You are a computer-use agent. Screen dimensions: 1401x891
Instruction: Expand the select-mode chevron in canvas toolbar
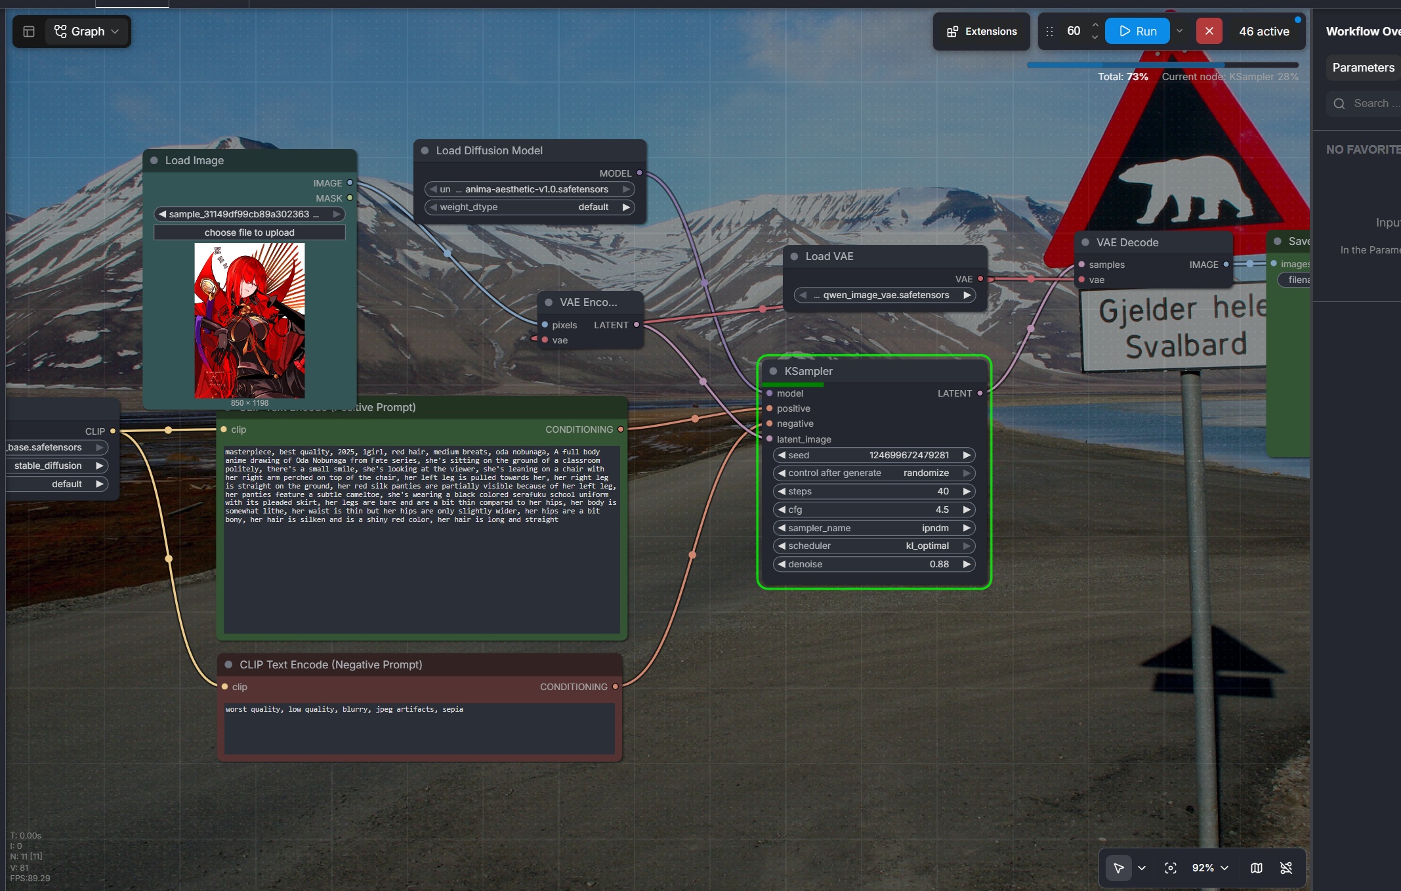[x=1142, y=868]
